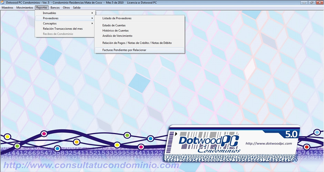Open Relación de Pagos / Notas report

click(140, 43)
